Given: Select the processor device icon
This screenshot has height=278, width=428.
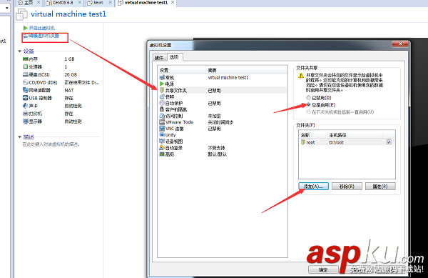Looking at the screenshot, I should tap(26, 66).
